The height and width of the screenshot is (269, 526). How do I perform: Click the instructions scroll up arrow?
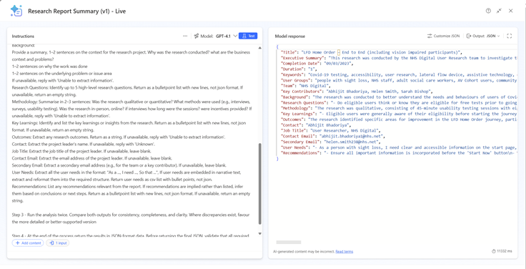tap(259, 48)
